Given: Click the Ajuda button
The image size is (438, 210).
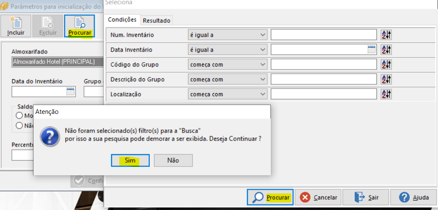Looking at the screenshot, I should [414, 197].
